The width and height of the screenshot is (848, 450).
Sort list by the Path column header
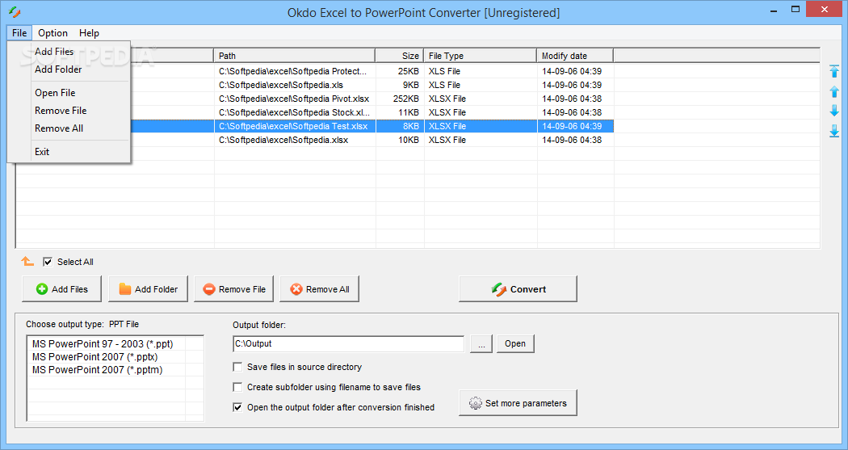tap(295, 56)
